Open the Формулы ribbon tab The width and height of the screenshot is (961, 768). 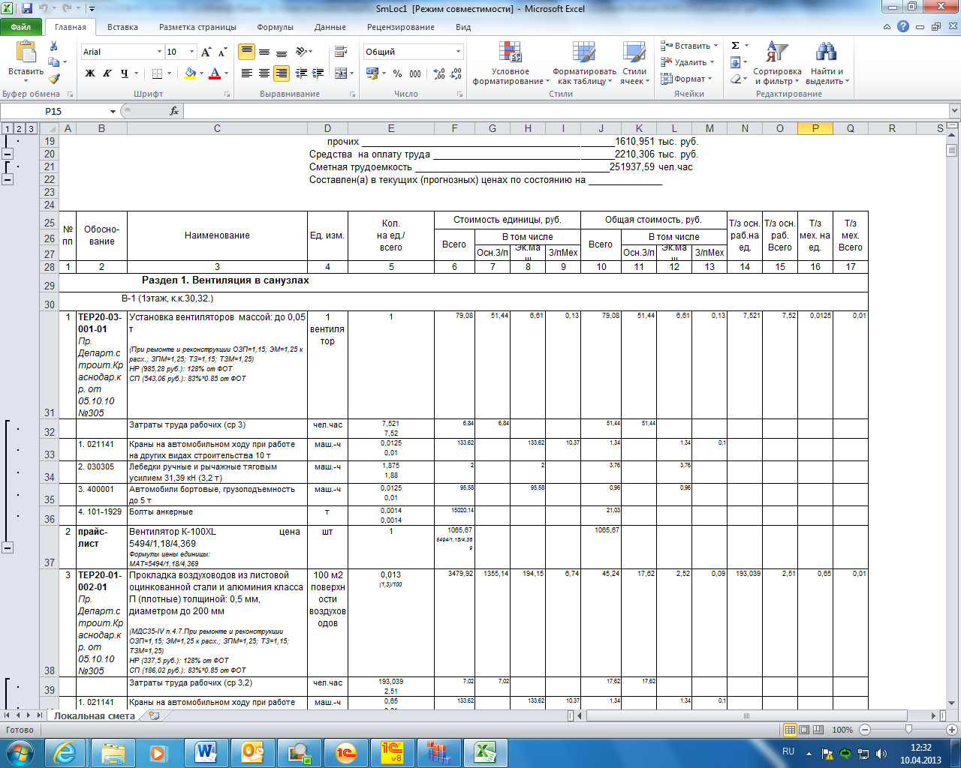275,27
